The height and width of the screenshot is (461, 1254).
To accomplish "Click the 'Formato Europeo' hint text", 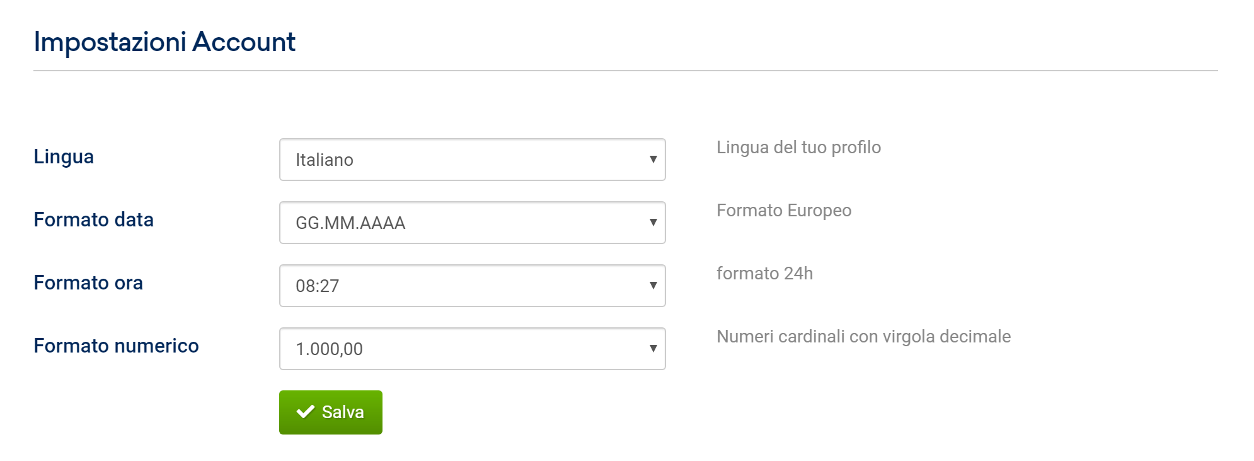I will [783, 210].
